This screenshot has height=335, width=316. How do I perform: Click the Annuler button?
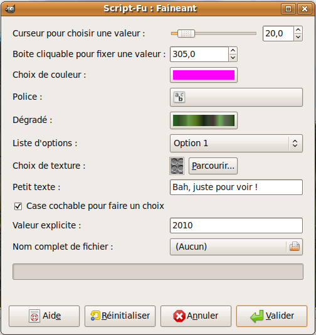(x=196, y=316)
